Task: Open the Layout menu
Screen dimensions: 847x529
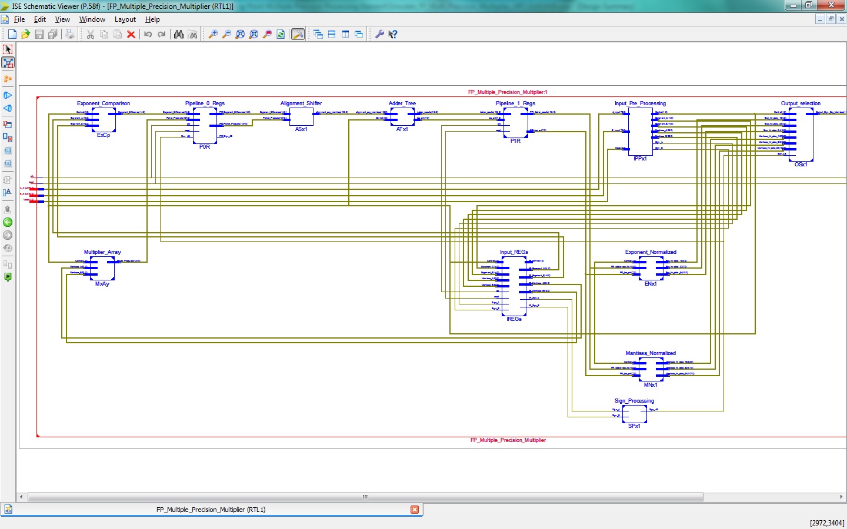Action: [125, 19]
